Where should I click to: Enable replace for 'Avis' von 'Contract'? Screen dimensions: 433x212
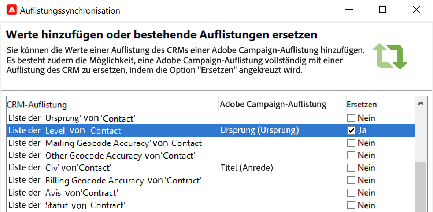tap(351, 193)
